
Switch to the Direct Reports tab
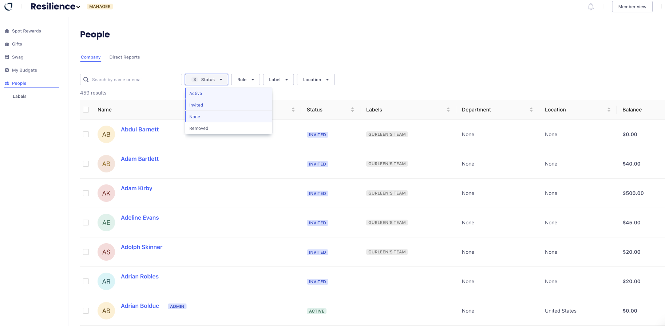tap(124, 57)
